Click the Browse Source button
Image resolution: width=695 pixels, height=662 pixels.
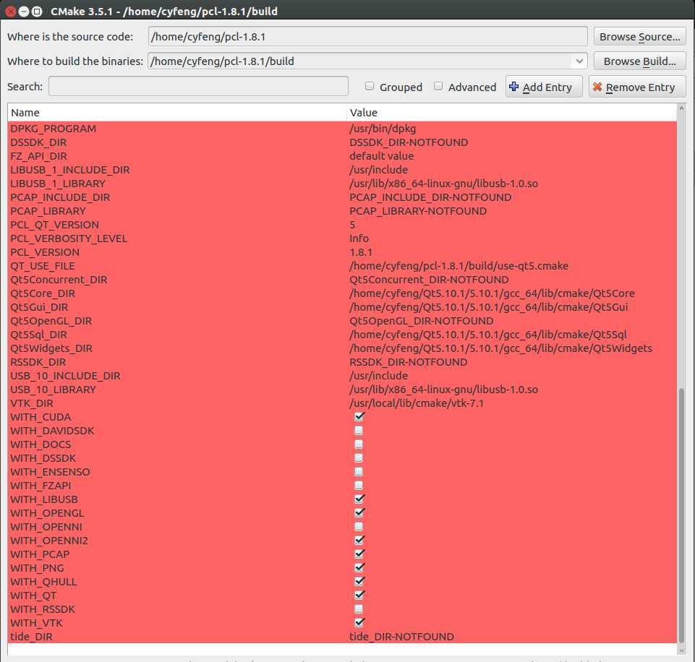639,37
